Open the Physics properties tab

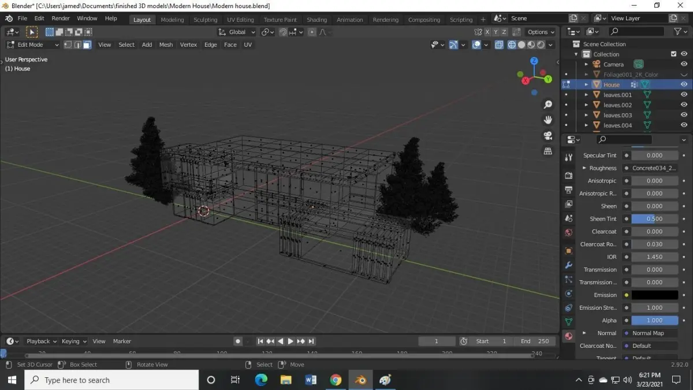click(x=569, y=294)
